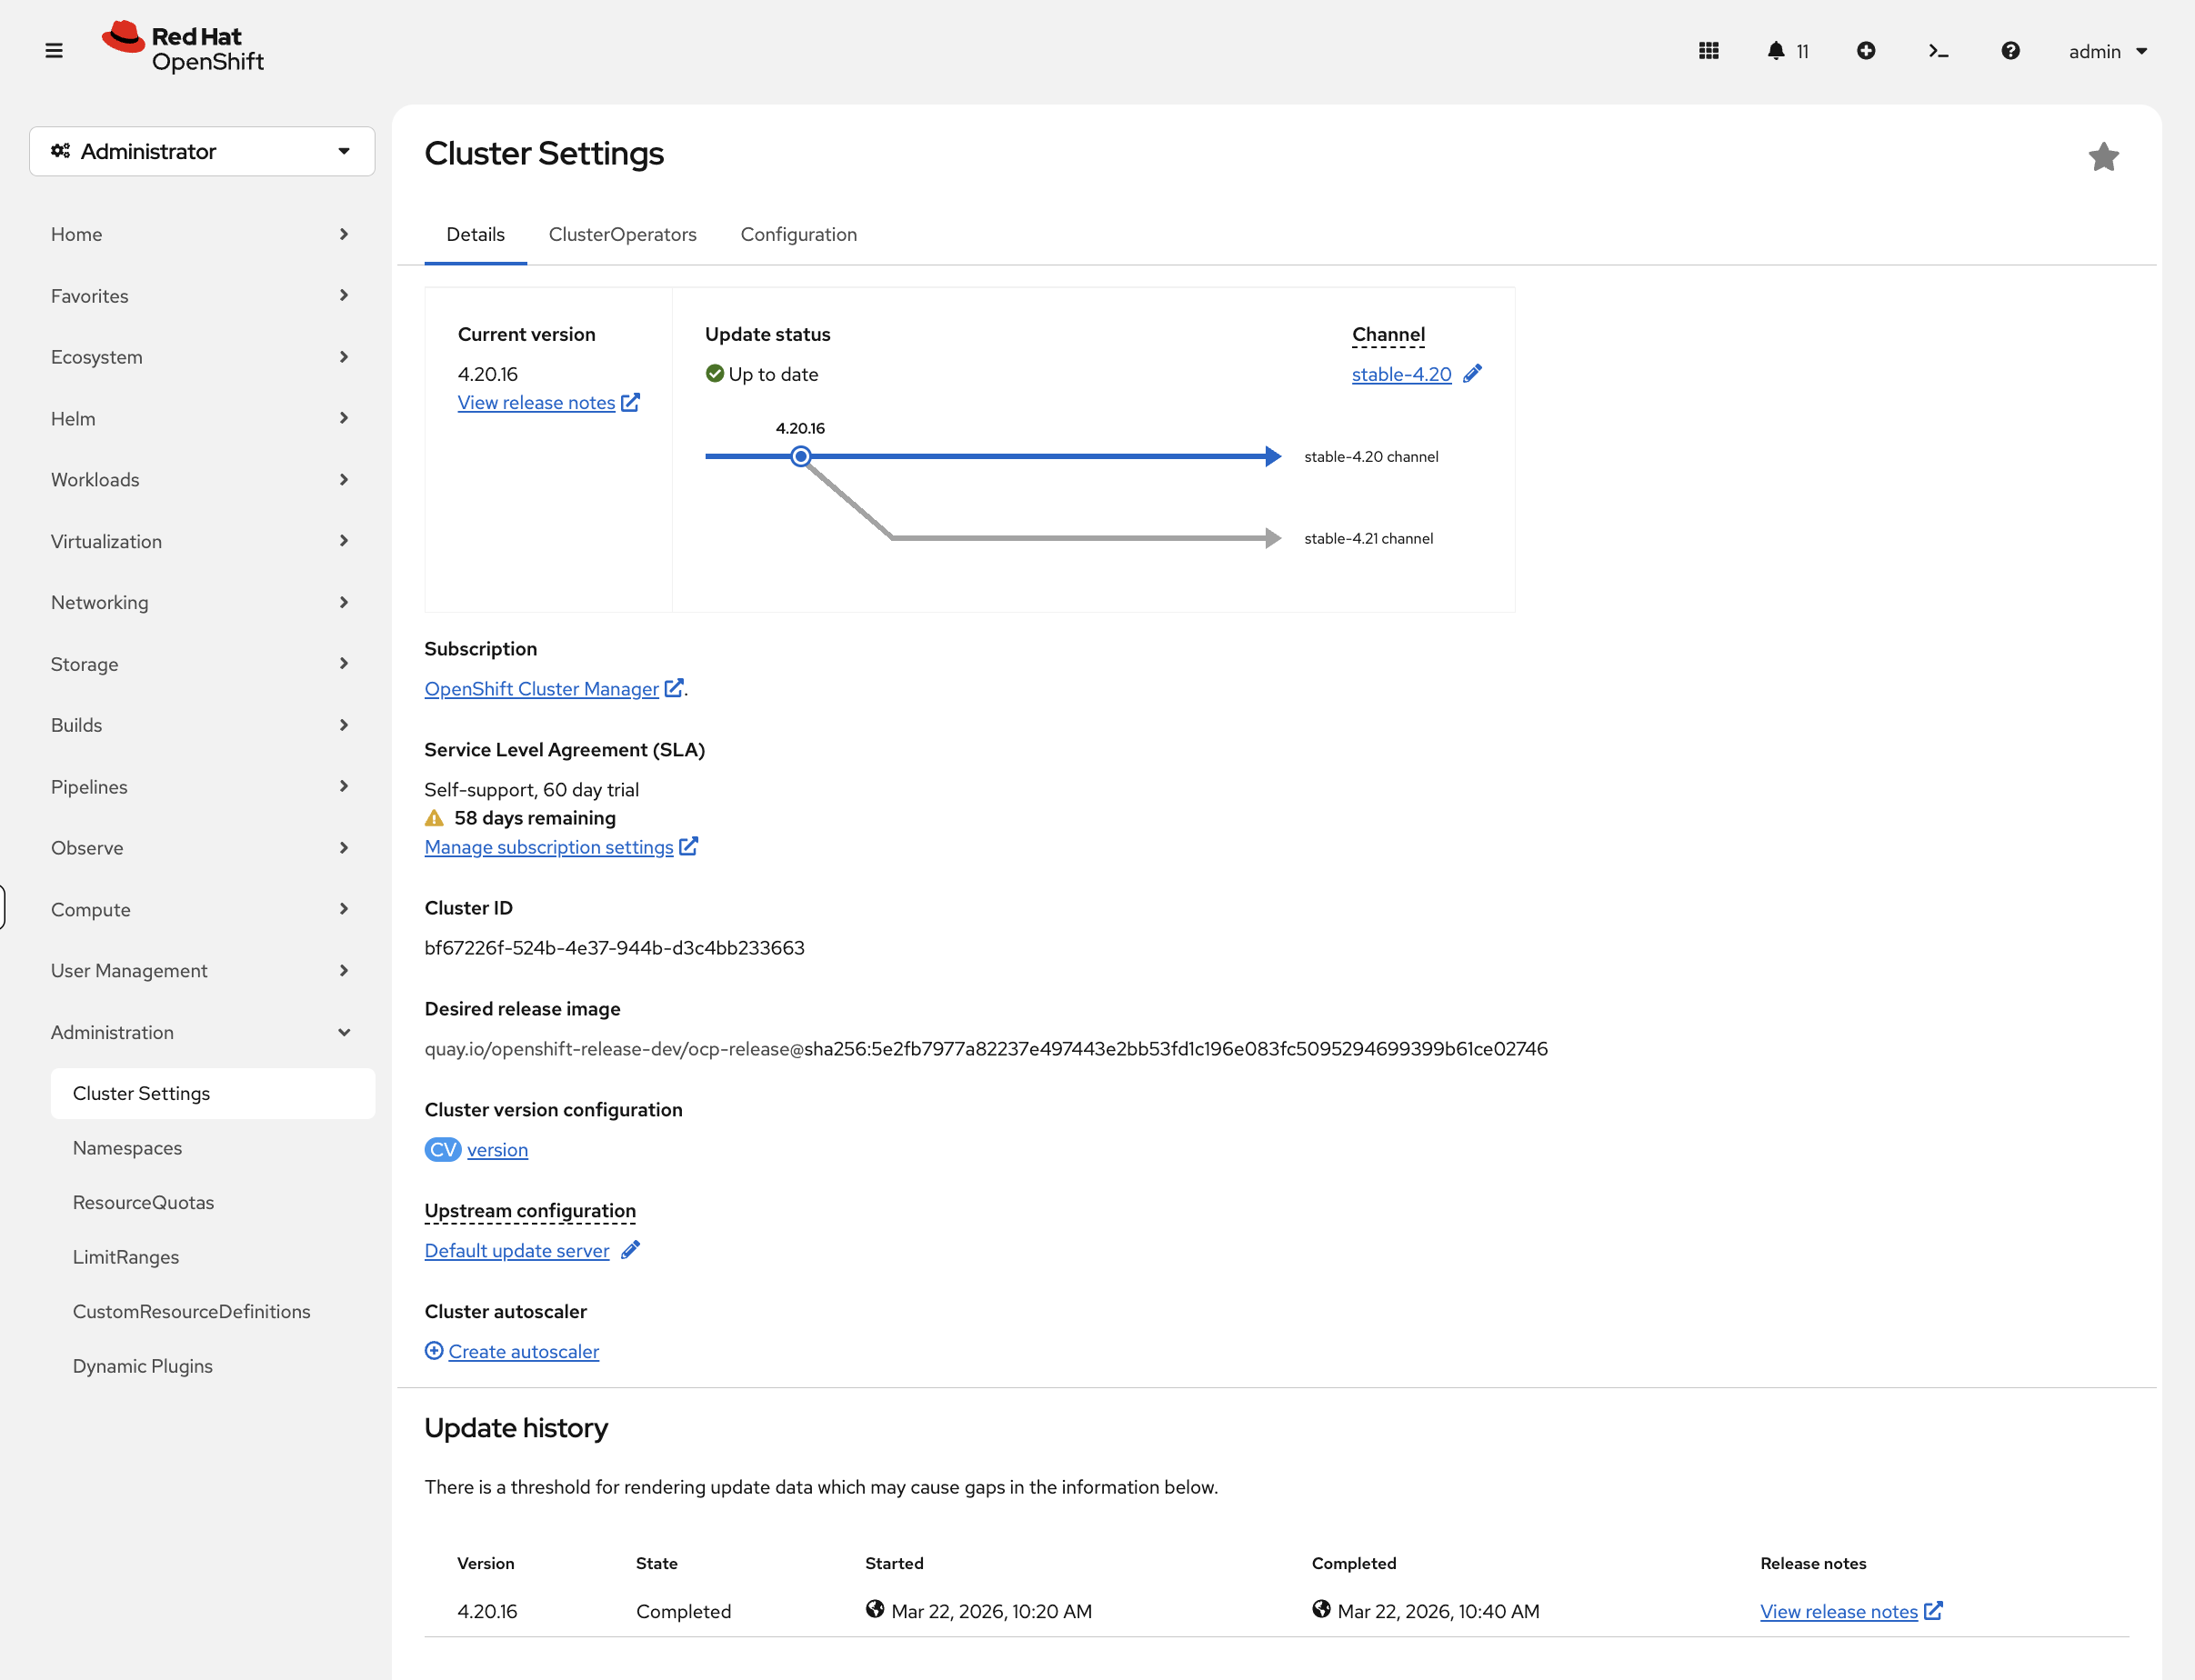This screenshot has width=2195, height=1680.
Task: Open the help question mark icon
Action: [x=2011, y=50]
